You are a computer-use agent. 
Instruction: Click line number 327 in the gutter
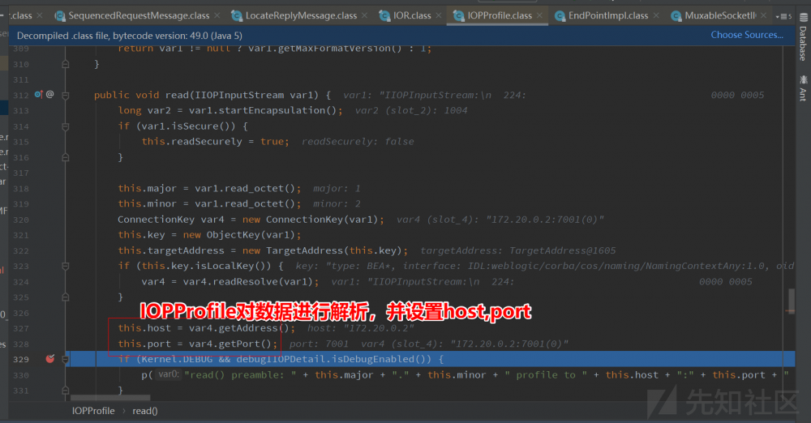[21, 328]
